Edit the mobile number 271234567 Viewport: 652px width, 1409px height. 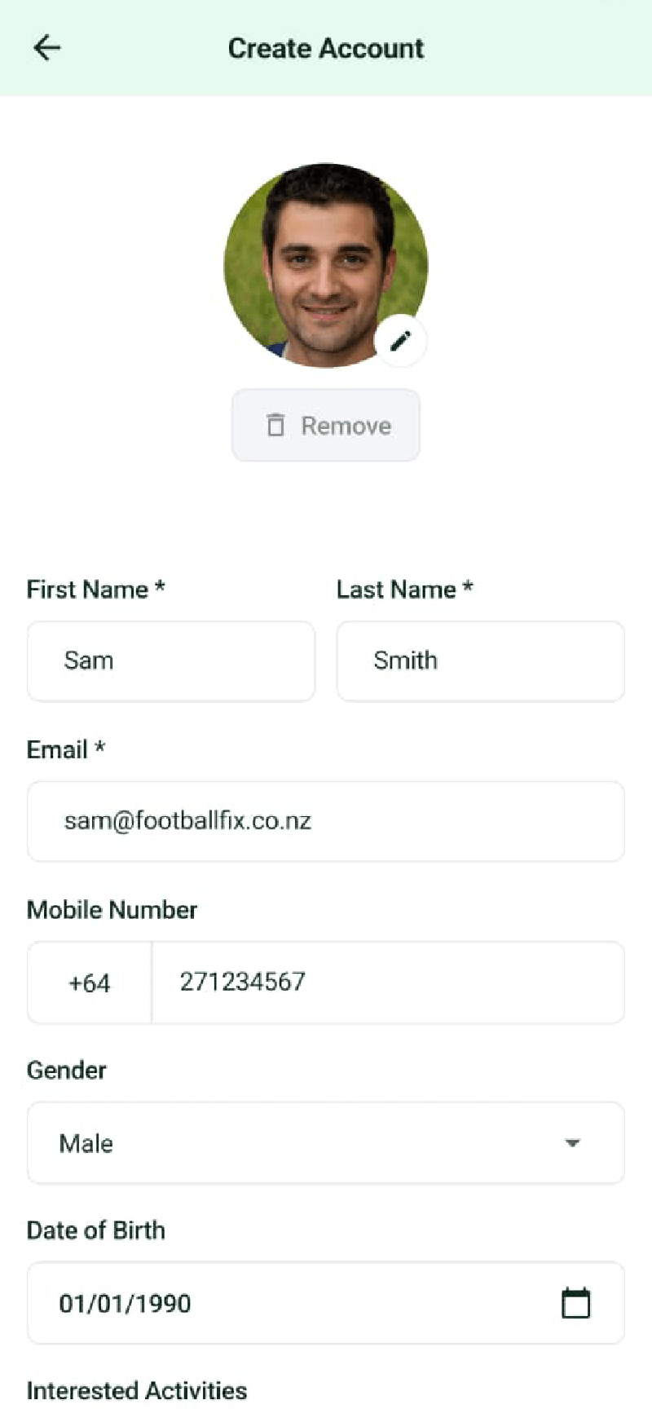(387, 983)
